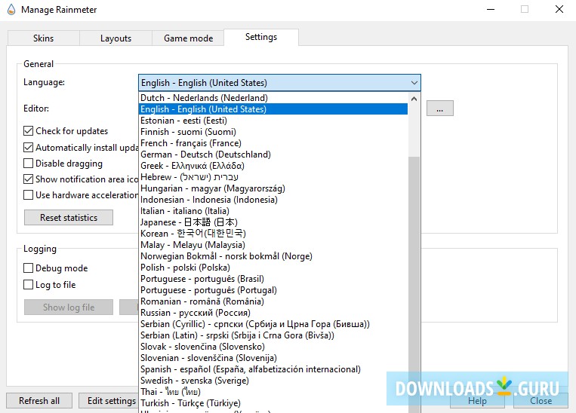576x413 pixels.
Task: Click the Show log file button
Action: (x=69, y=307)
